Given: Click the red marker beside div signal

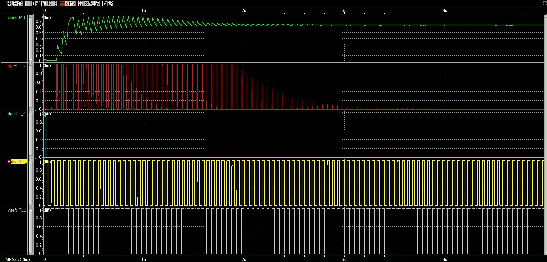Looking at the screenshot, I should pyautogui.click(x=9, y=162).
